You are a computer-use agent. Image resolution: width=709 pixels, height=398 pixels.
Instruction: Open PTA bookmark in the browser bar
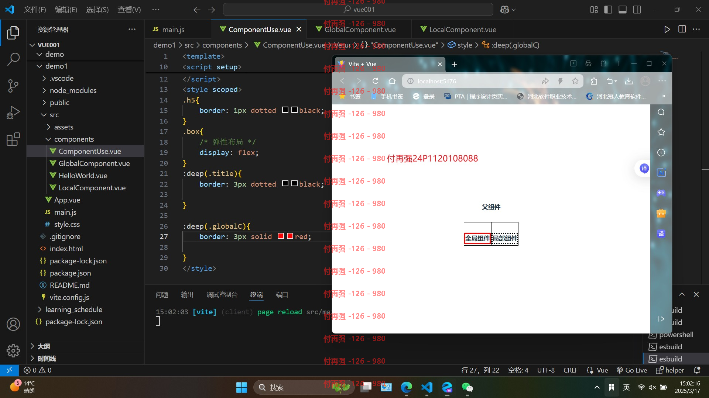(x=476, y=96)
